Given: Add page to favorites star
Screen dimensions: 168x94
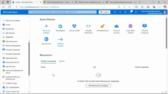Looking at the screenshot, I should click(129, 7).
